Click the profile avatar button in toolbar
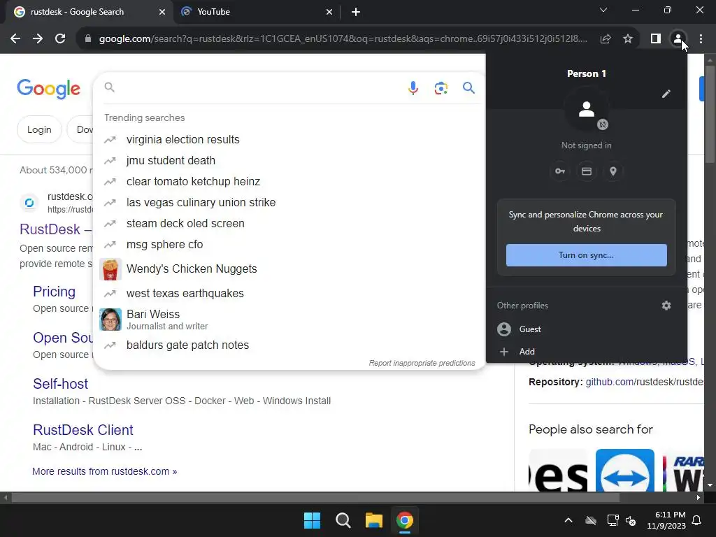 coord(678,39)
